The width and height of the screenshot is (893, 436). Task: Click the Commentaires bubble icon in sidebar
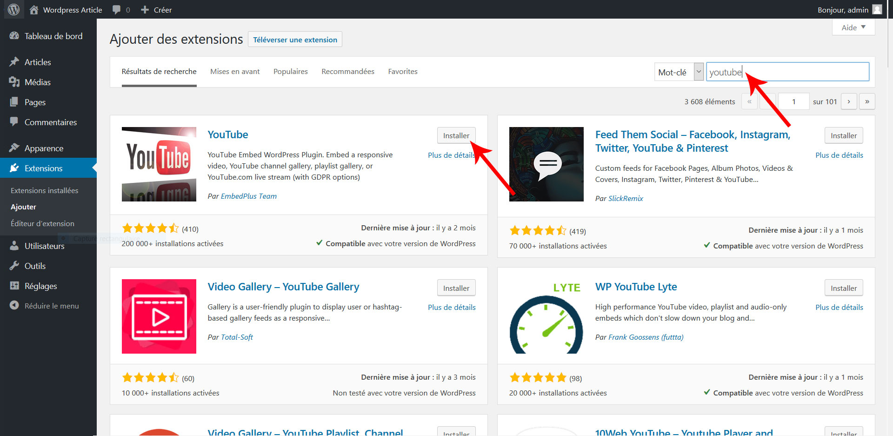click(x=14, y=122)
